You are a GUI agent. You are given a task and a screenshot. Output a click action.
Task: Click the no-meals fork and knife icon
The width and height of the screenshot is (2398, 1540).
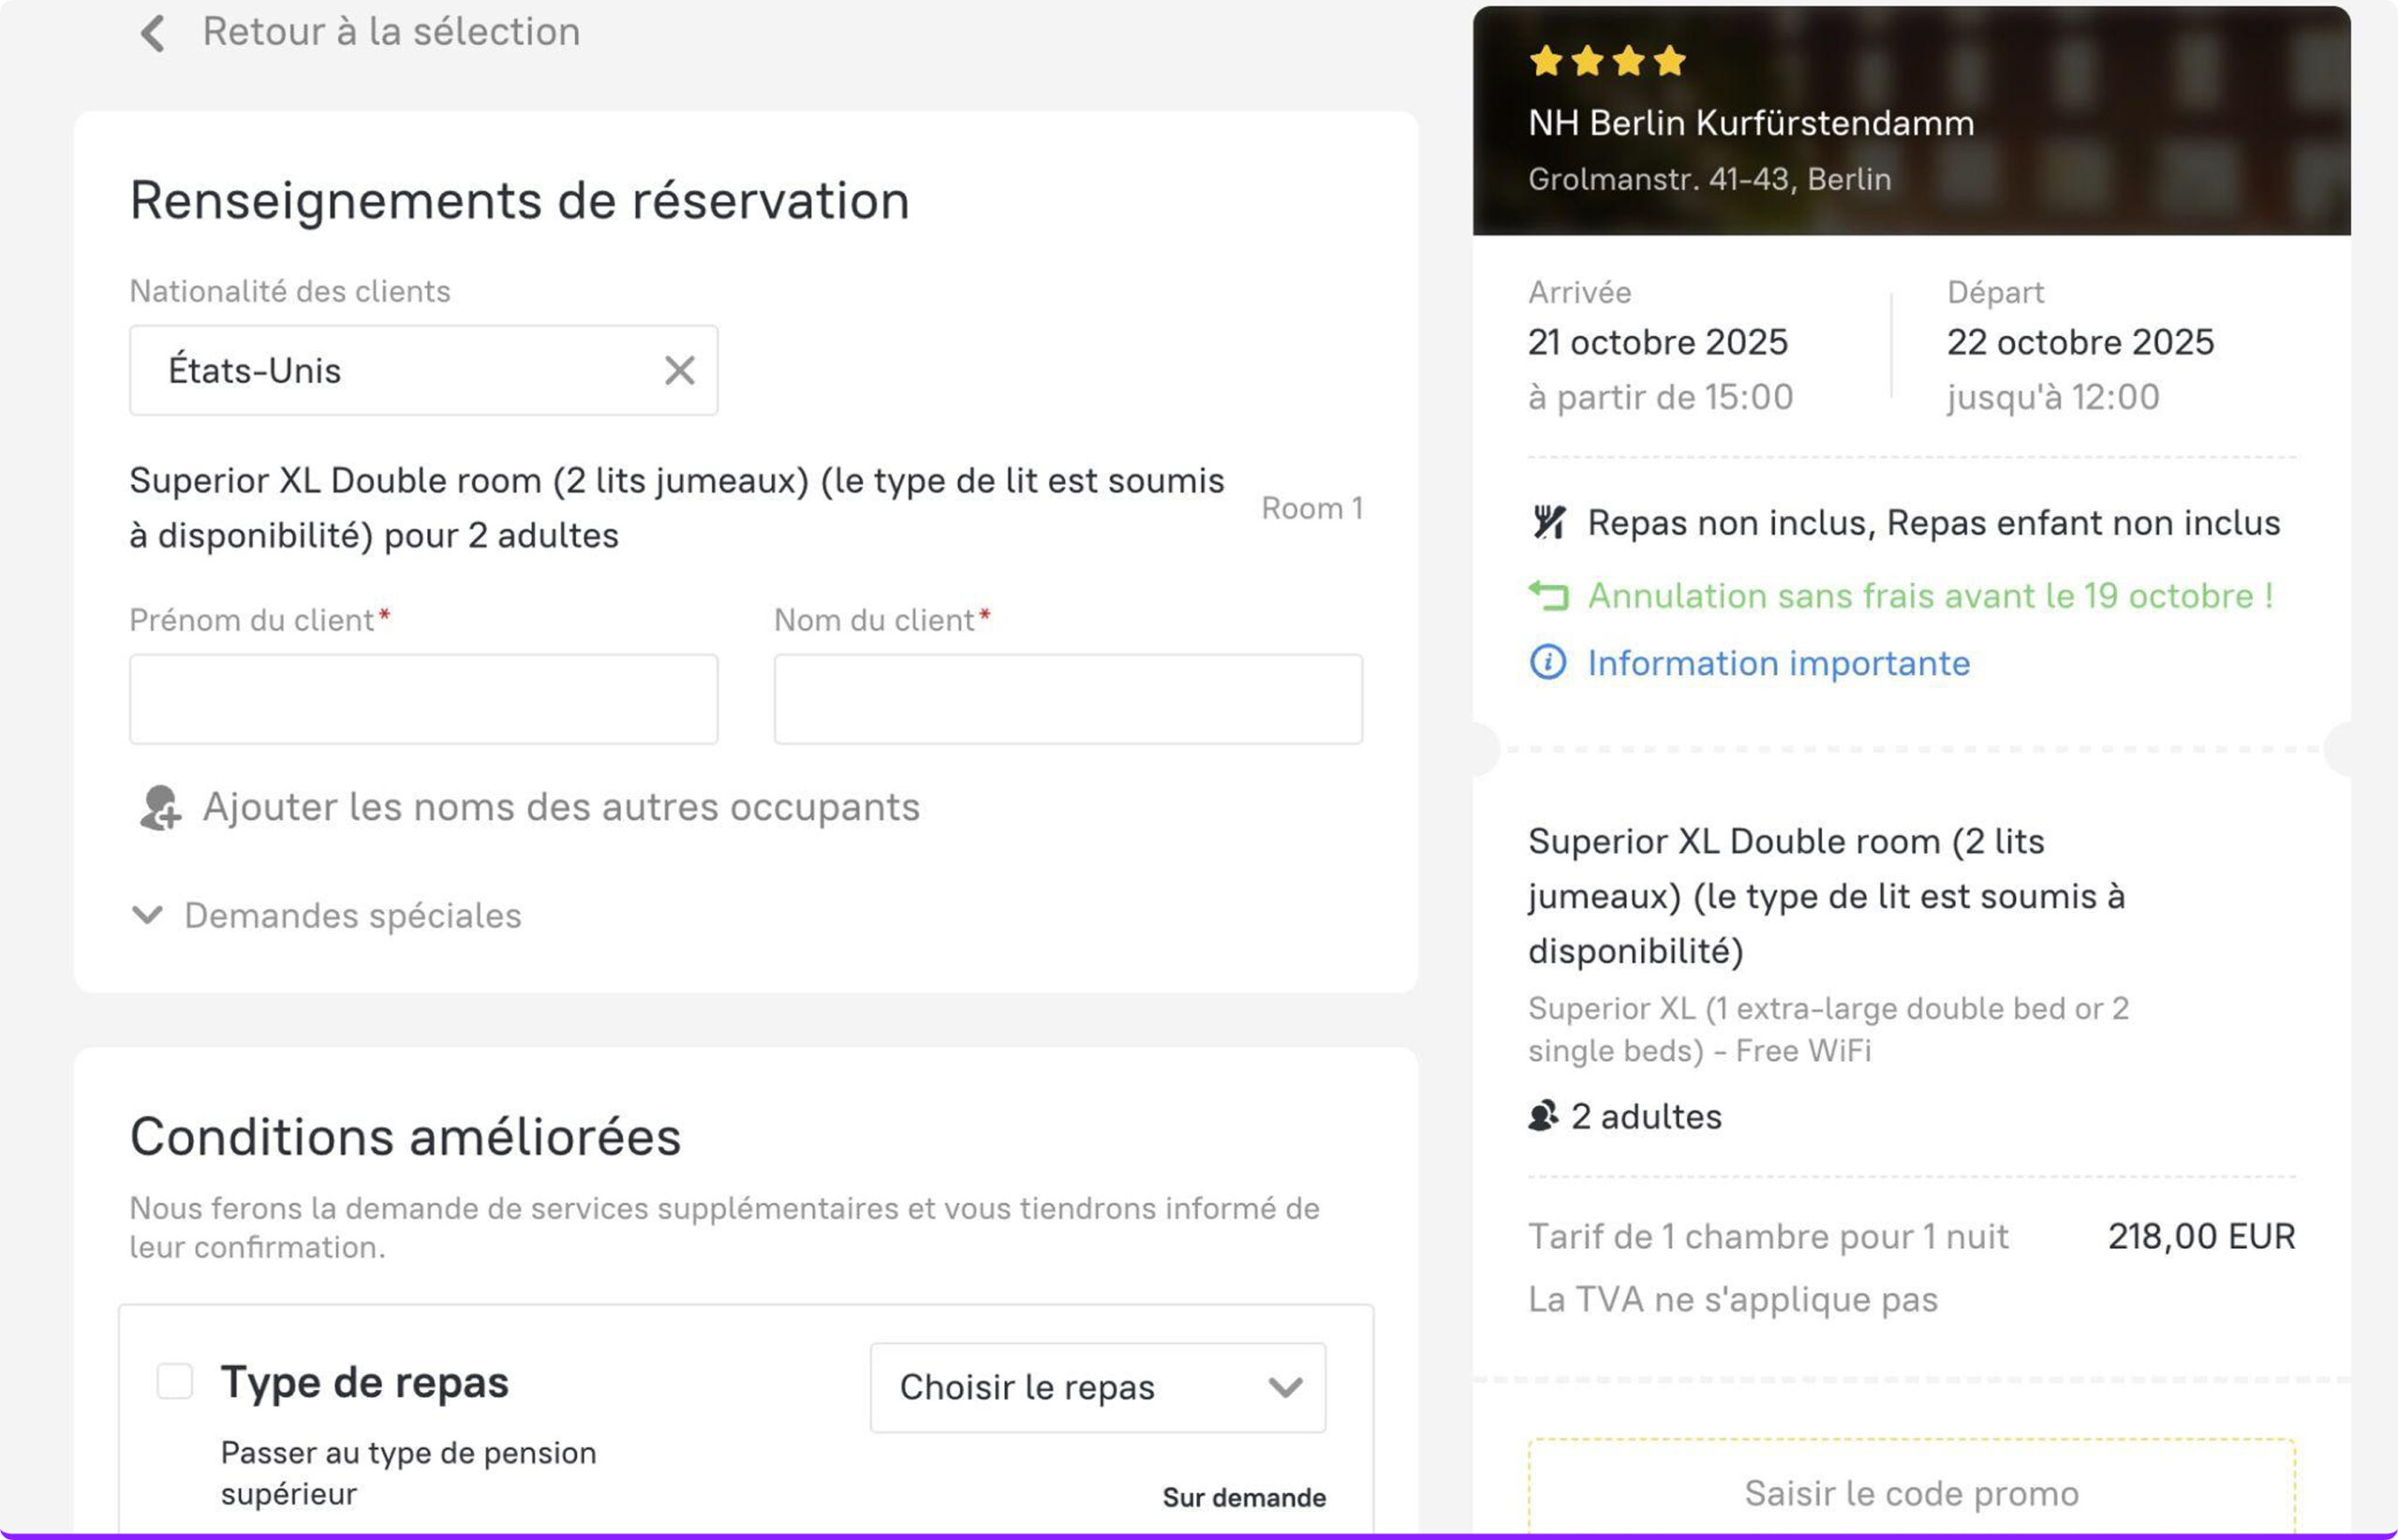(x=1548, y=522)
